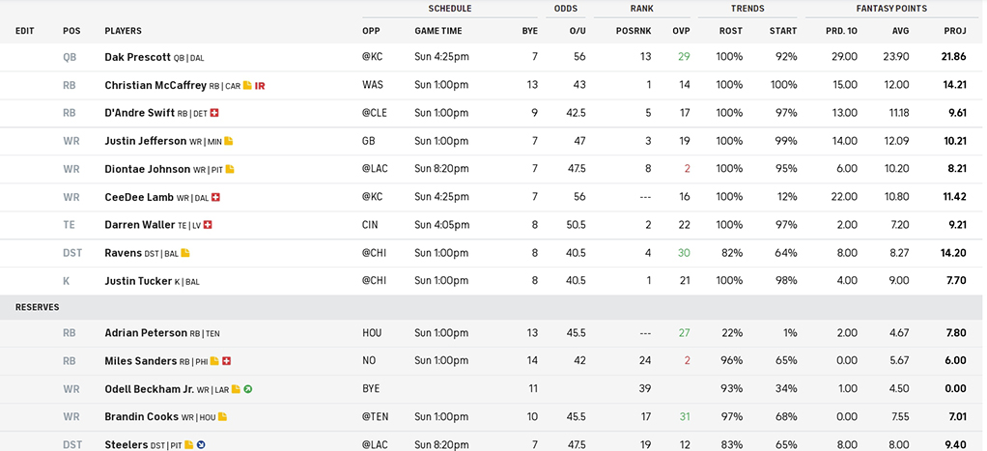Sort by AVG fantasy points header
Screen dimensions: 987x451
(900, 31)
